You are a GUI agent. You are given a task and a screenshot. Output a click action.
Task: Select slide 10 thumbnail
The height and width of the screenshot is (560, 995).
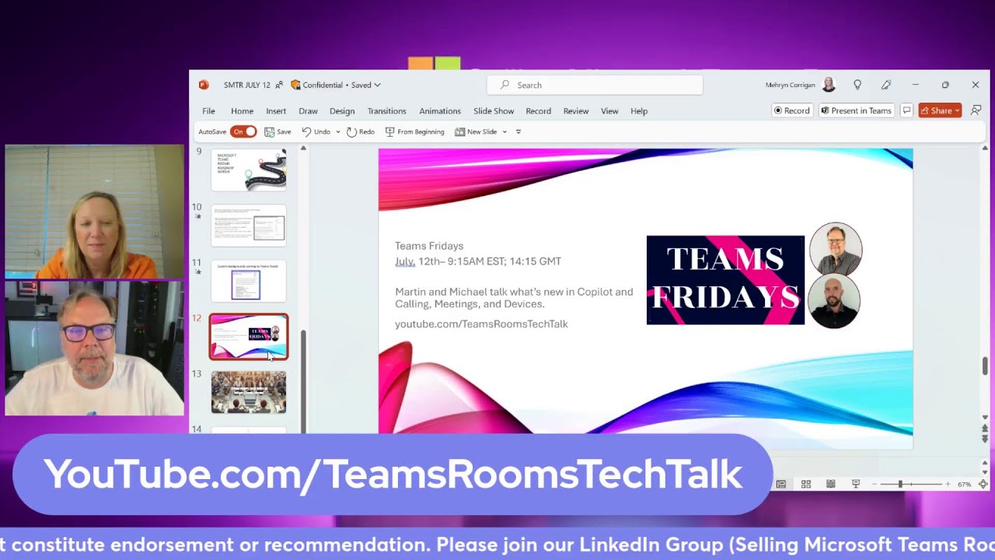click(x=249, y=225)
